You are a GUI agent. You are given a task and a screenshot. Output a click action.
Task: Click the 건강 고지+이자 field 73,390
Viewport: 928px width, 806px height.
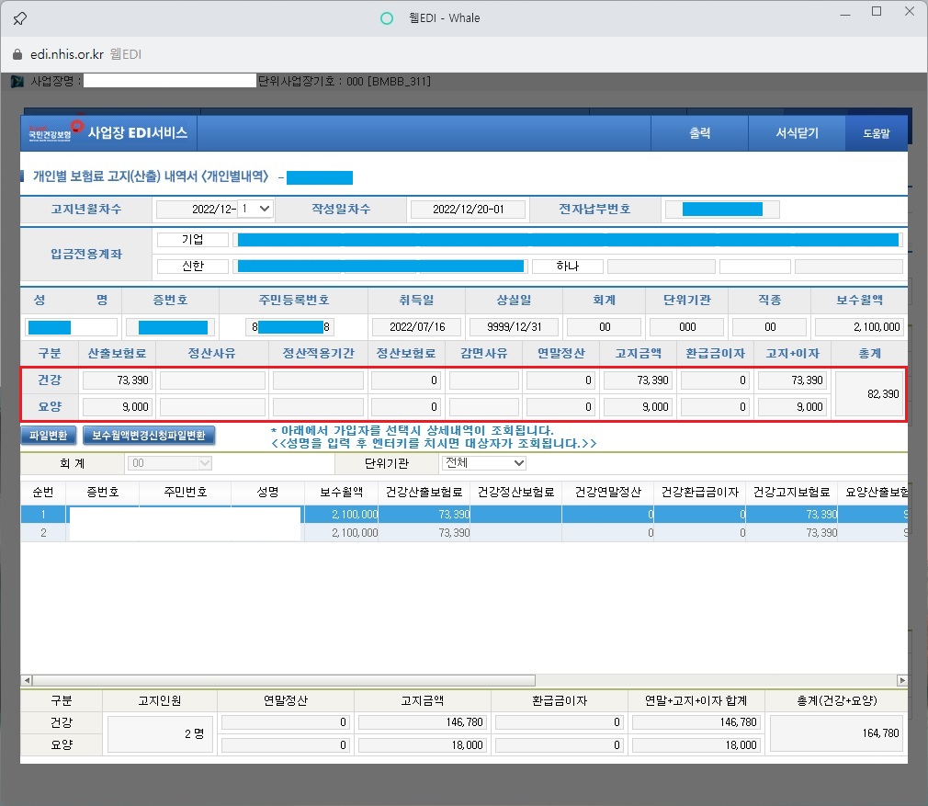(x=792, y=380)
